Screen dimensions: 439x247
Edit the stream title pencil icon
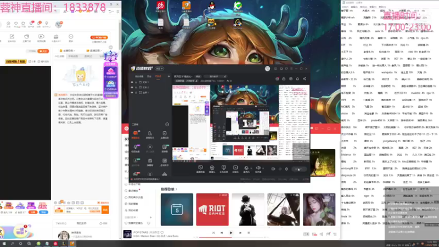[x=225, y=76]
